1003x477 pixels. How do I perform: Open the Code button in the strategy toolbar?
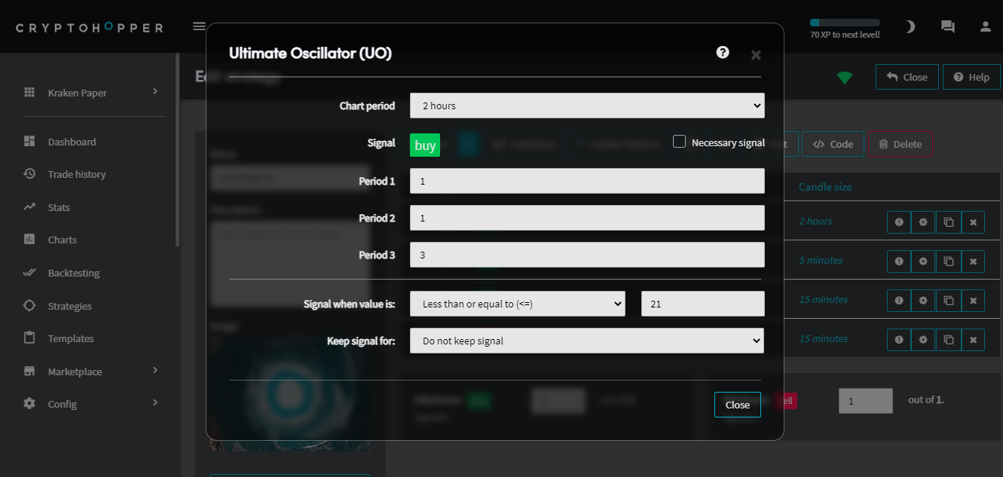pyautogui.click(x=833, y=144)
